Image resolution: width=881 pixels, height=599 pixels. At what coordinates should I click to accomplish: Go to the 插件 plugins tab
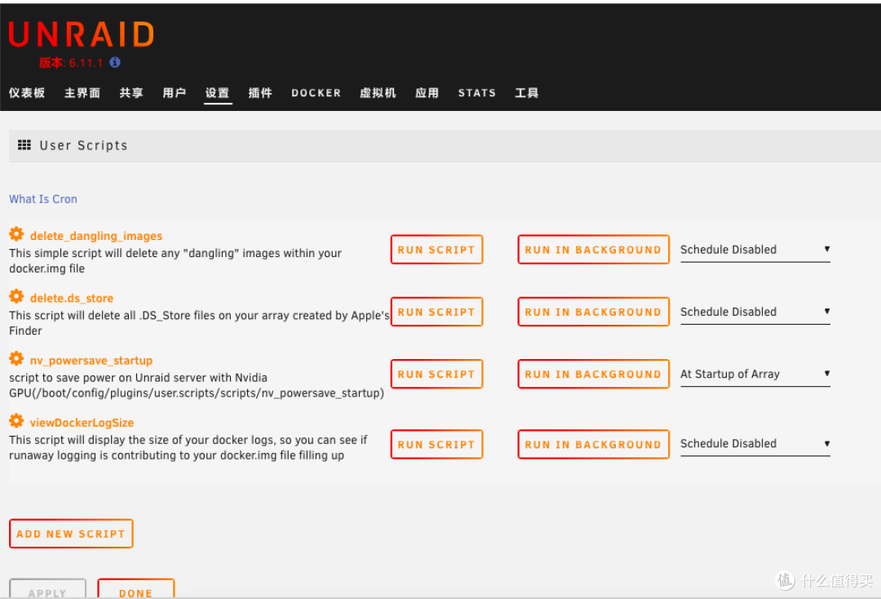click(x=260, y=93)
